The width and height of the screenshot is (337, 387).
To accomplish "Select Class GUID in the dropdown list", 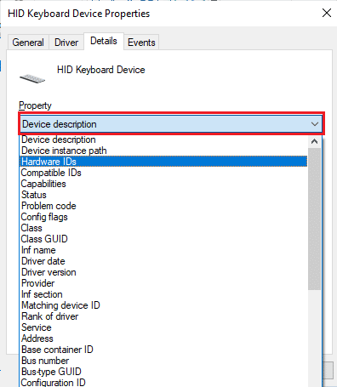I will pos(163,239).
